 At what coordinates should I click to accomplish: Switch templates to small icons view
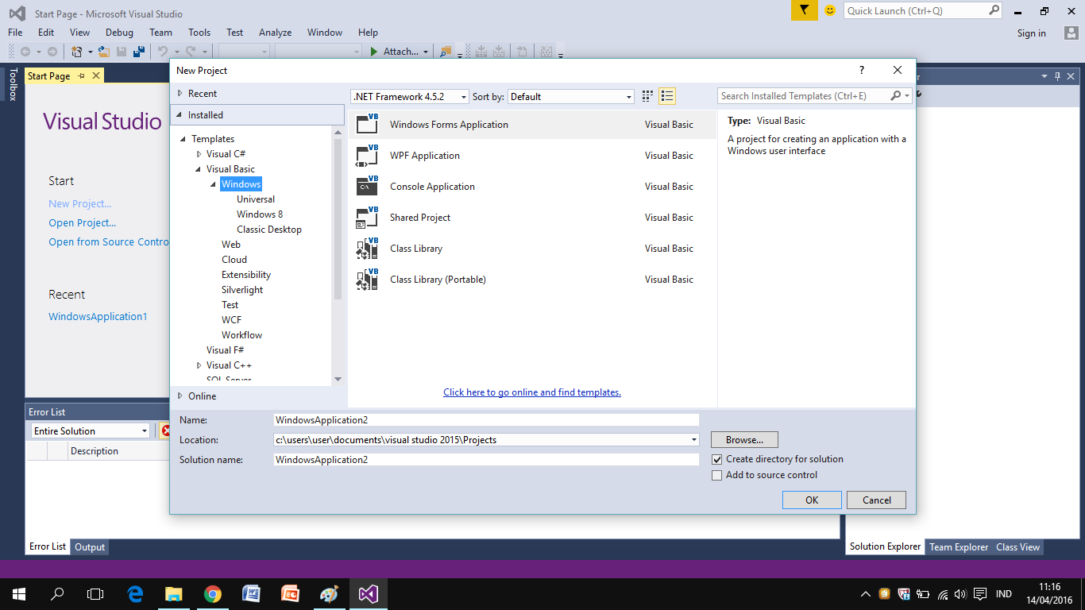tap(647, 95)
